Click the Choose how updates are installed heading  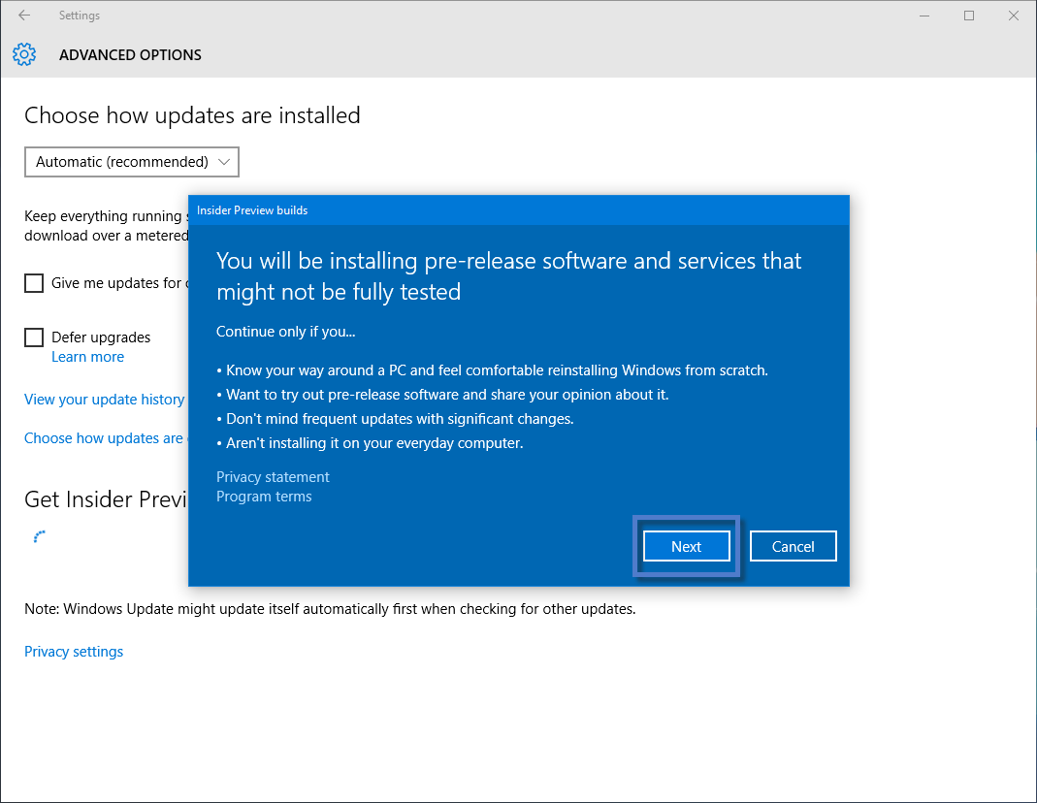point(191,114)
